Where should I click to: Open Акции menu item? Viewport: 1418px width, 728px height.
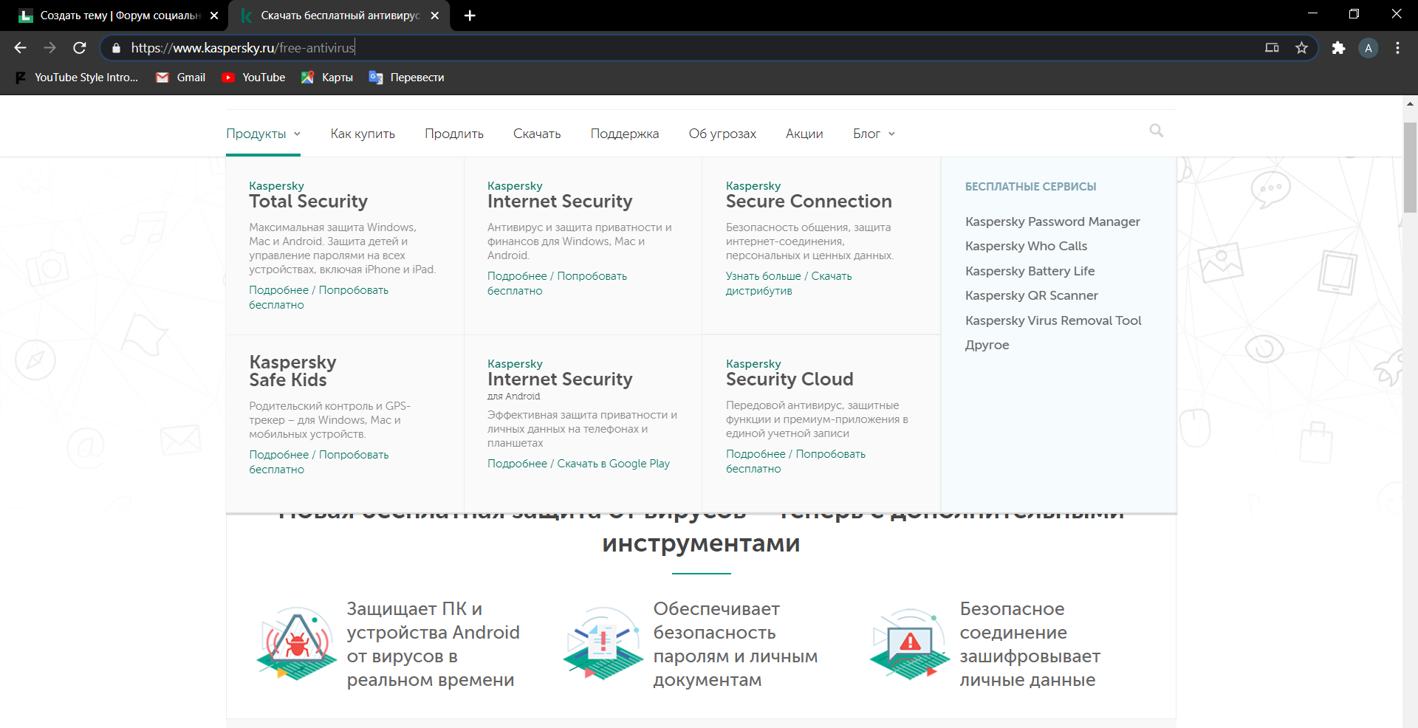pyautogui.click(x=804, y=134)
